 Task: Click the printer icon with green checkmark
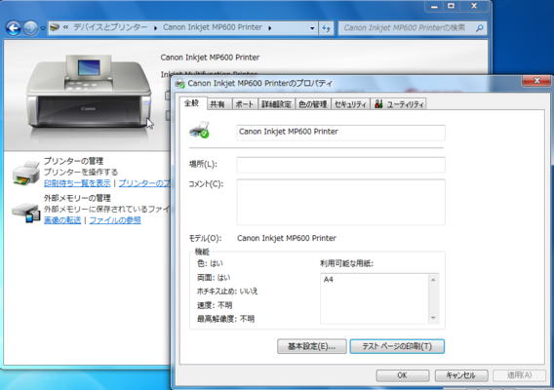(x=200, y=130)
